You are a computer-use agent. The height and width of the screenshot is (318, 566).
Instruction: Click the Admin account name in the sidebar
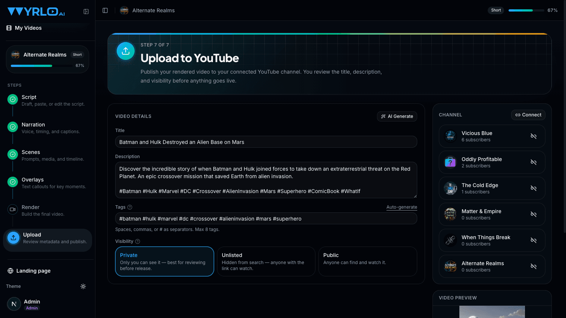pyautogui.click(x=32, y=302)
